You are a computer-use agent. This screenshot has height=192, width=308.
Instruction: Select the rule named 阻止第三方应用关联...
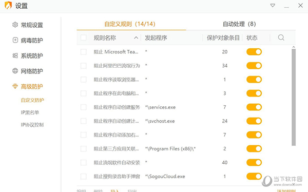116,149
